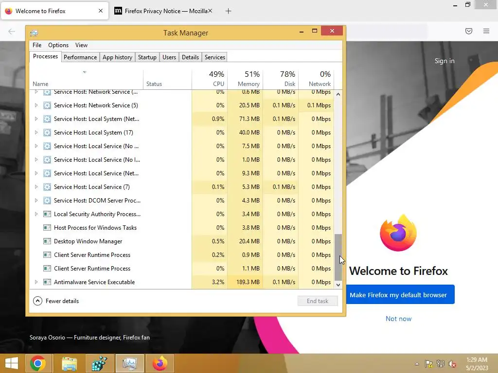Open the Windows Start menu
The image size is (498, 373).
[x=12, y=363]
